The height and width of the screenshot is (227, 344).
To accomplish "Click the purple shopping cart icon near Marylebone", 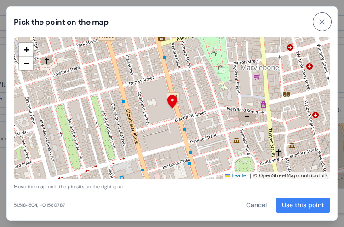I will [257, 77].
